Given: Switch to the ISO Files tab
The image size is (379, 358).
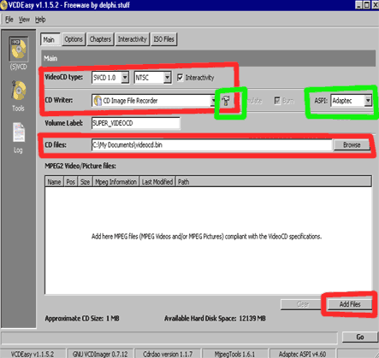Looking at the screenshot, I should pos(164,39).
